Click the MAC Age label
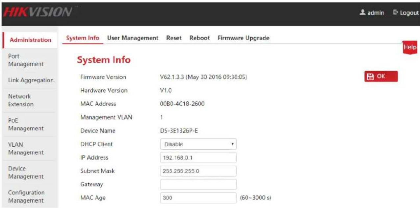The height and width of the screenshot is (208, 420). pyautogui.click(x=92, y=198)
